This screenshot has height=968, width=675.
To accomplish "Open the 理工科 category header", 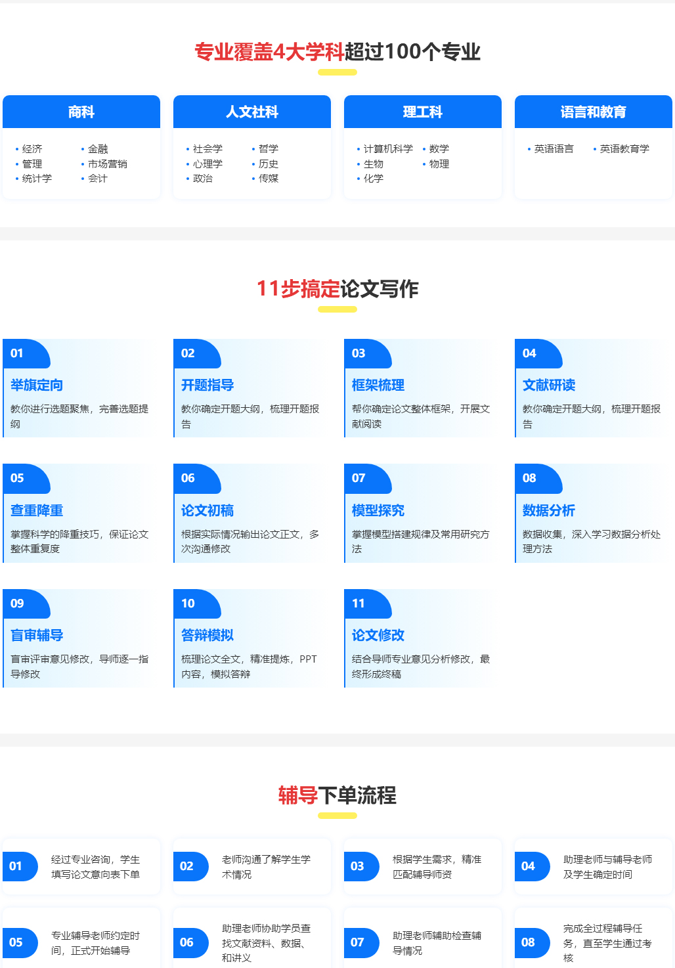I will click(423, 112).
